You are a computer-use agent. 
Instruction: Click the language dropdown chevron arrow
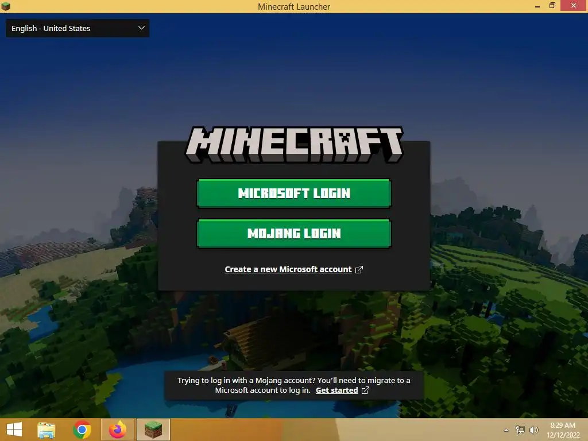pyautogui.click(x=141, y=28)
